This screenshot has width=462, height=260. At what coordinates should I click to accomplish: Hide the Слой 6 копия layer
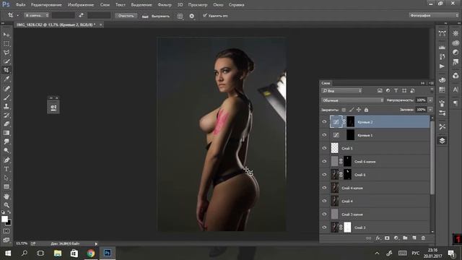(324, 161)
